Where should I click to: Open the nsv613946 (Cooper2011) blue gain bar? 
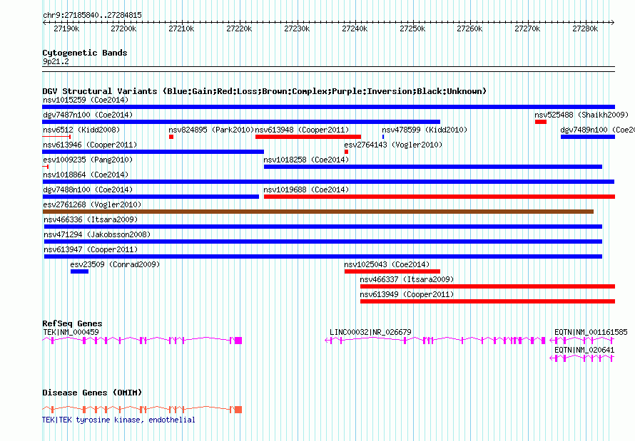153,152
